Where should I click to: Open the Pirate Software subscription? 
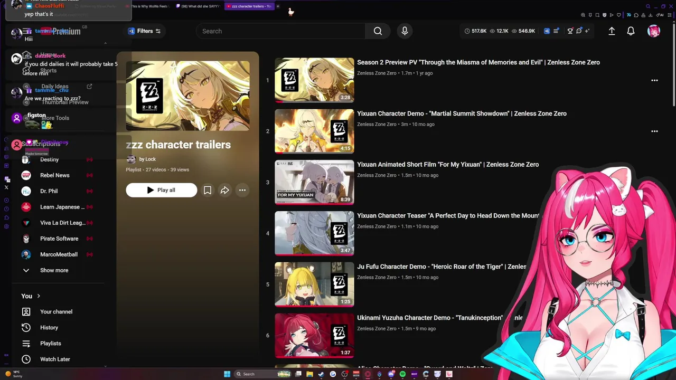tap(59, 239)
